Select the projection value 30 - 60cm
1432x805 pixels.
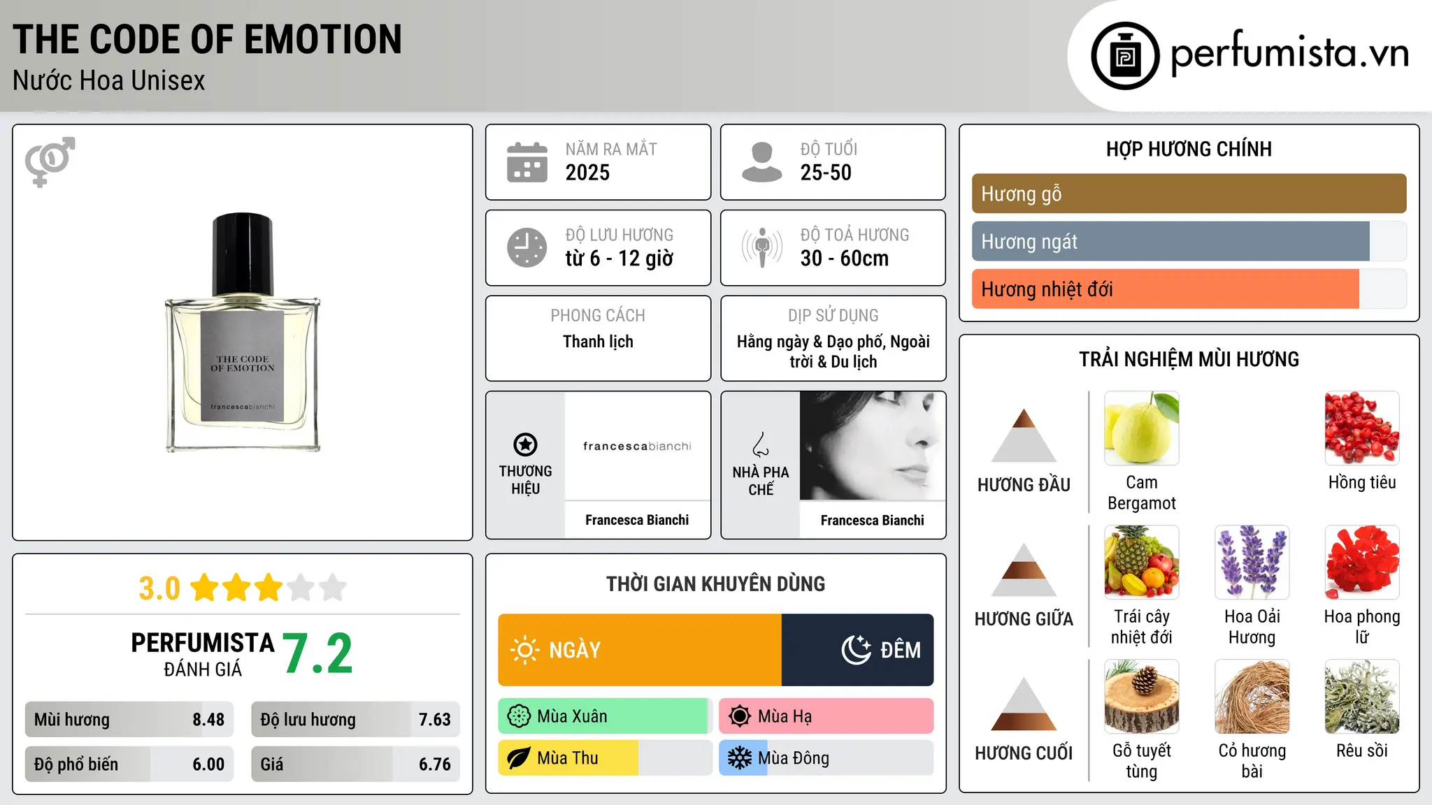pyautogui.click(x=845, y=258)
